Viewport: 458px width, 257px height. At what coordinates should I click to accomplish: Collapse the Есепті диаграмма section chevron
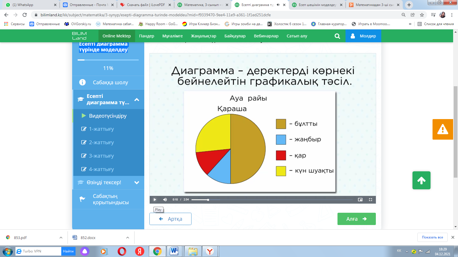point(137,100)
